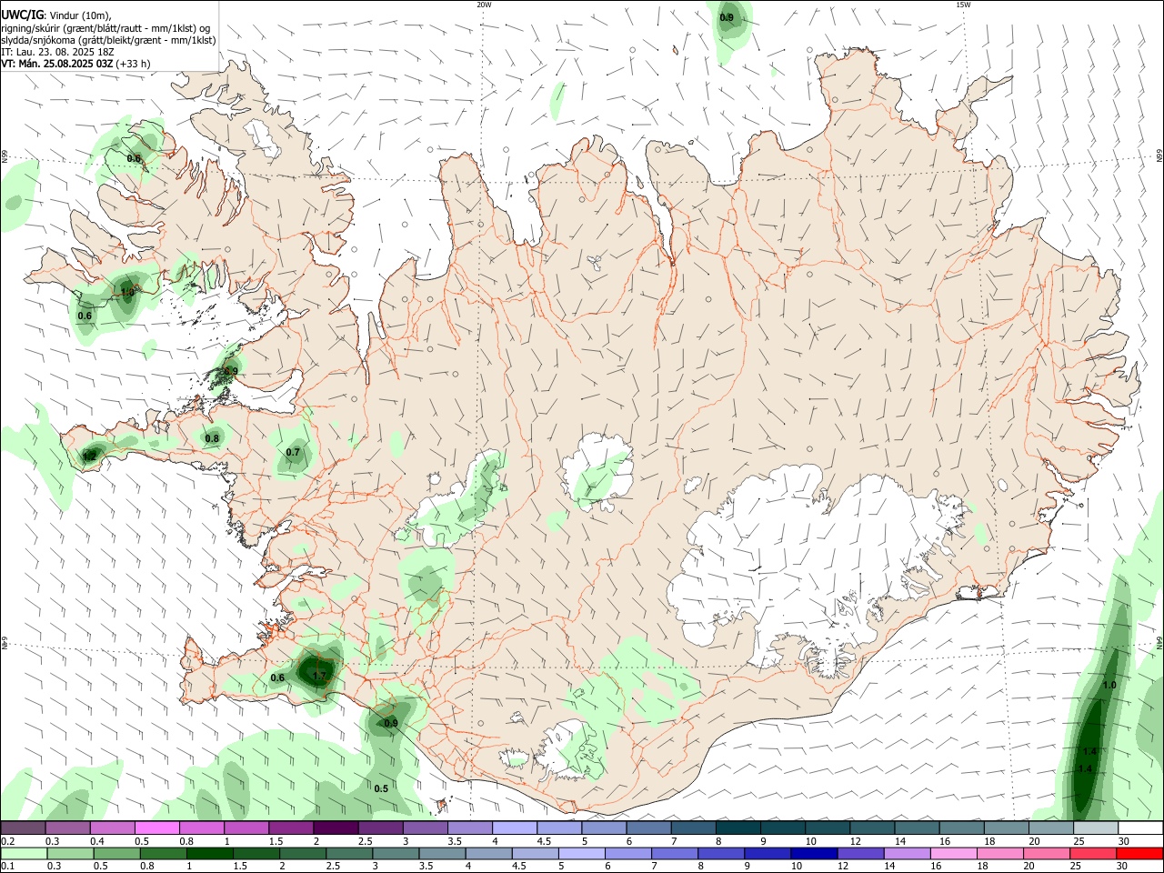The height and width of the screenshot is (873, 1164).
Task: Pick the violet swatch labeled 14 in lower row
Action: click(x=906, y=853)
